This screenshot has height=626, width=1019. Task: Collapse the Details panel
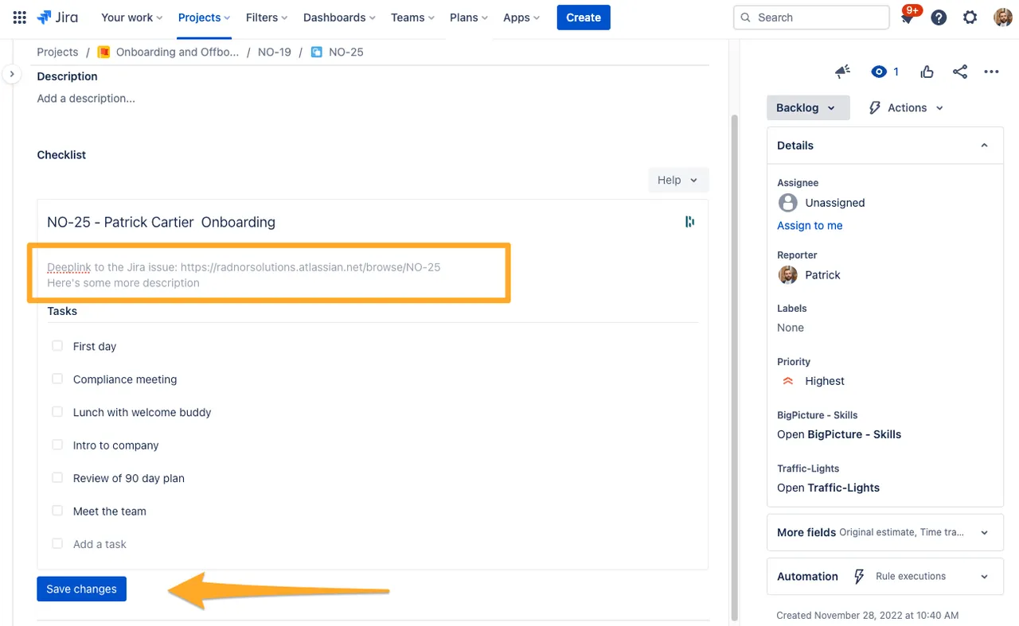984,146
